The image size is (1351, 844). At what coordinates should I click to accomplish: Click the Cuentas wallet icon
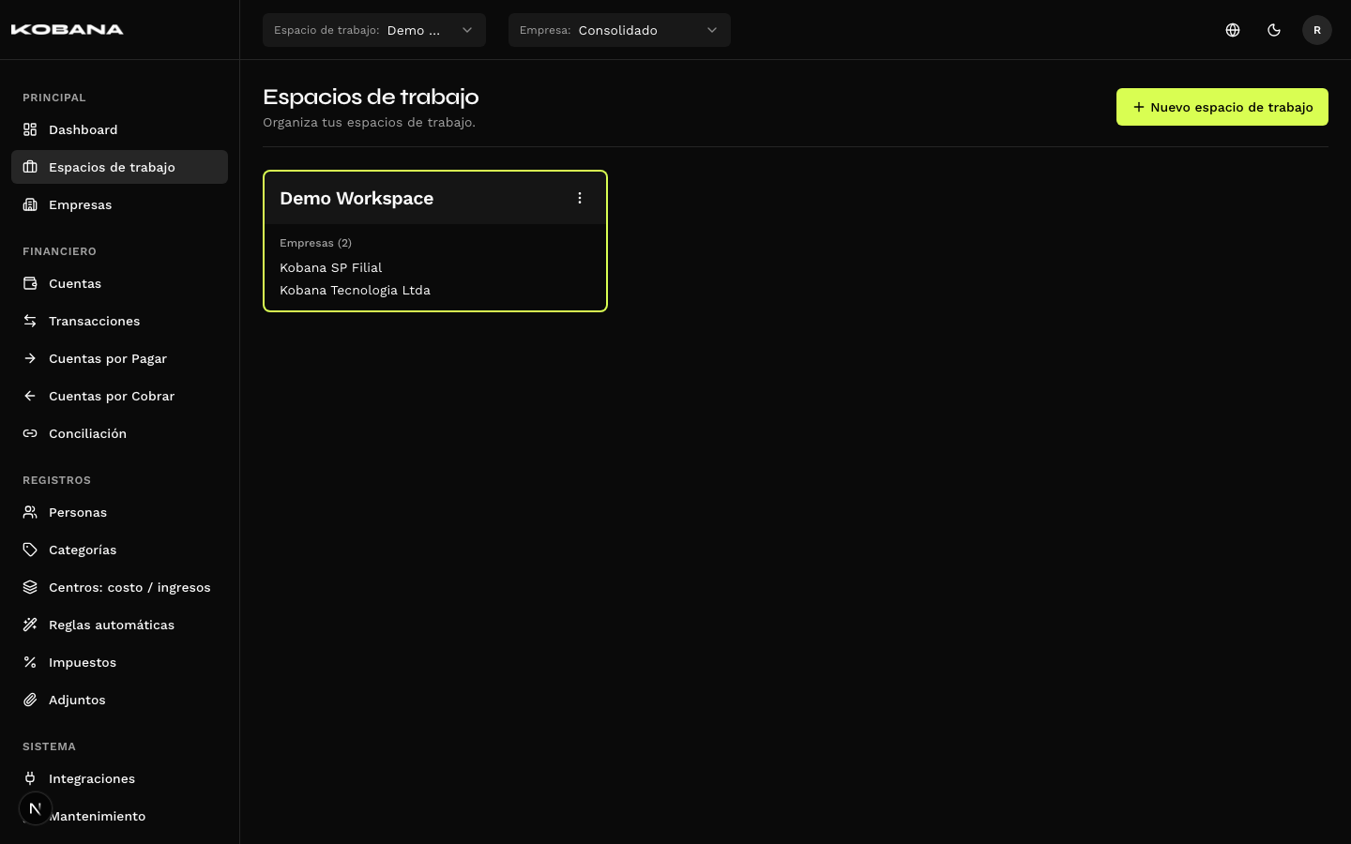click(30, 283)
